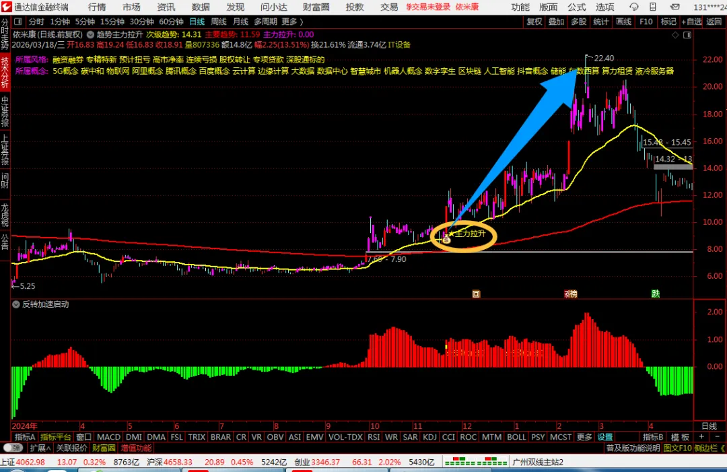Open 普及版功能说明 link
The height and width of the screenshot is (472, 727).
click(x=633, y=448)
